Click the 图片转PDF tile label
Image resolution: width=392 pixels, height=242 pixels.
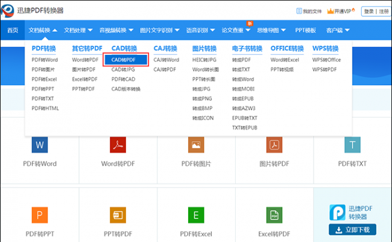(274, 164)
